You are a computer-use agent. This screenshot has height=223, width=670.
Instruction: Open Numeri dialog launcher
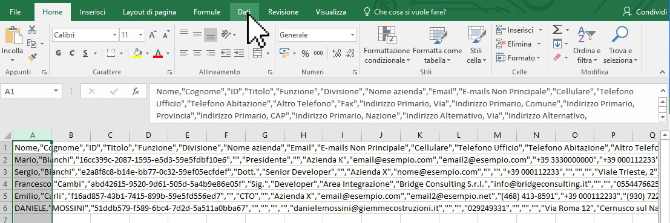tap(355, 73)
